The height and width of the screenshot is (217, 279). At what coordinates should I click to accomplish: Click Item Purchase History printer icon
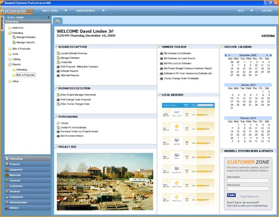pos(58,136)
